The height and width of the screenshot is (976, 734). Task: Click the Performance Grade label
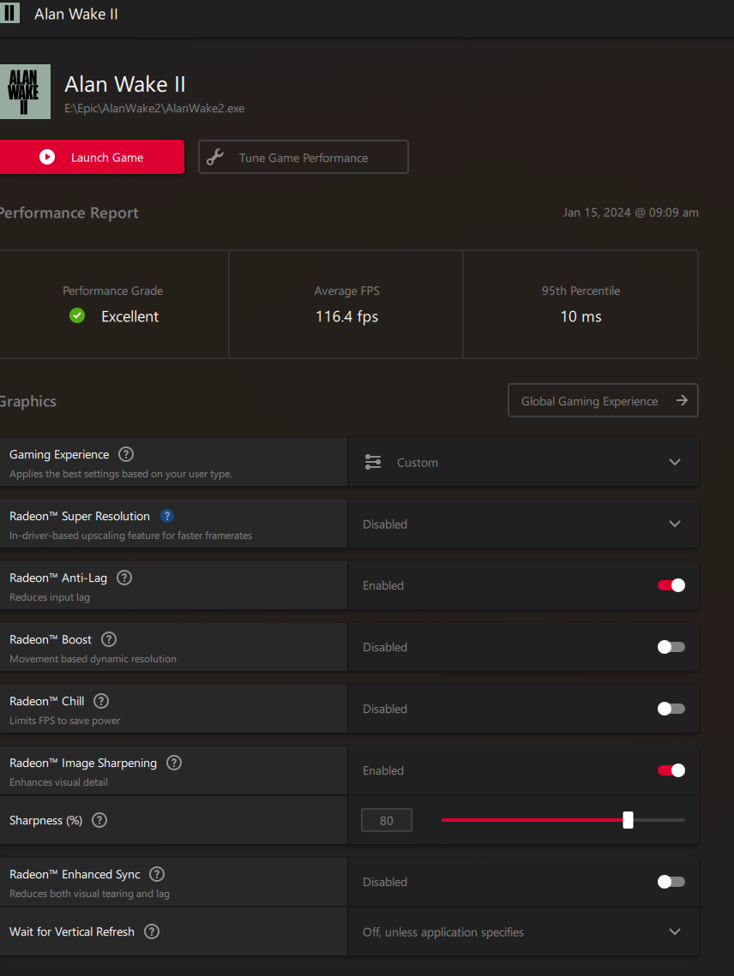pos(113,290)
